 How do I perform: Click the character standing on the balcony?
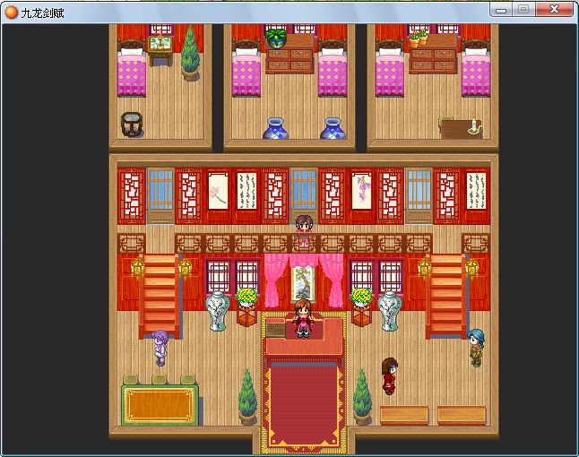tap(304, 230)
